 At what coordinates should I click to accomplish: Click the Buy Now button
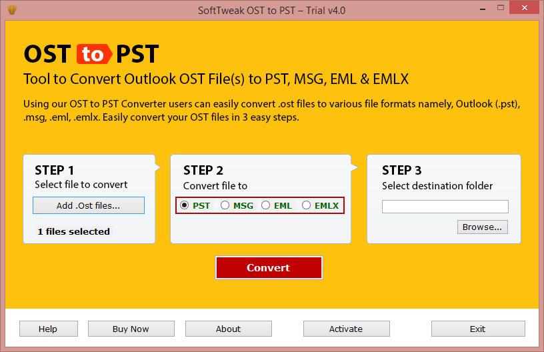pos(131,329)
